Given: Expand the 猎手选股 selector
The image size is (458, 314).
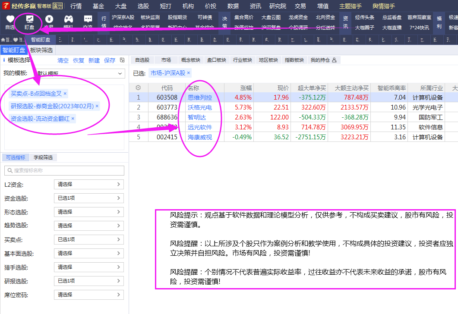Looking at the screenshot, I should (x=89, y=267).
